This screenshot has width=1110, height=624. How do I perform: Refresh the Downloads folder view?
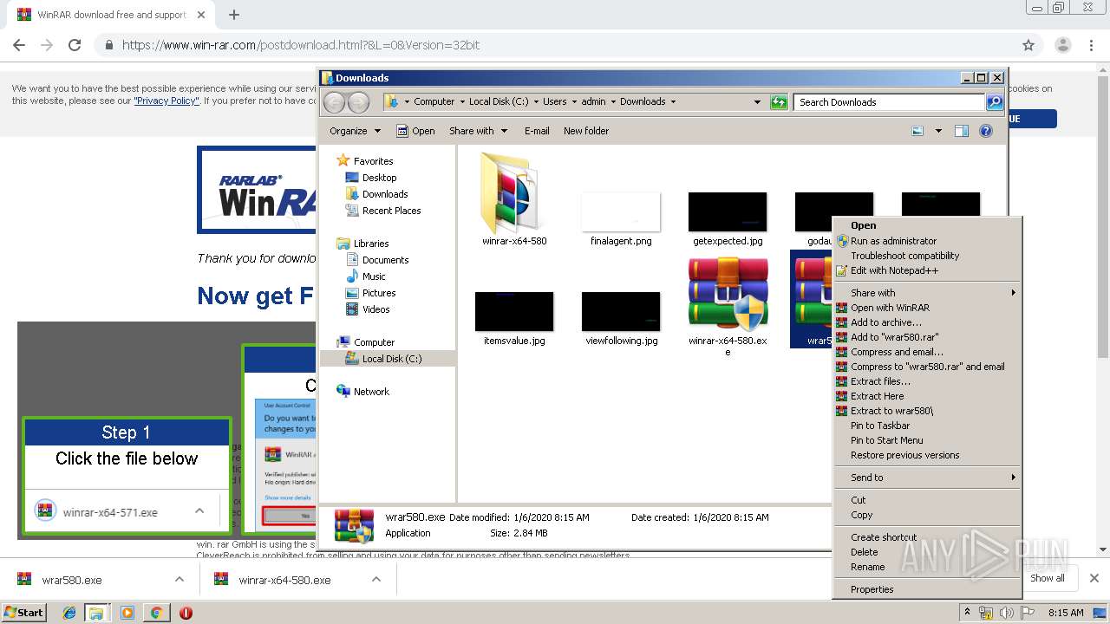point(779,102)
